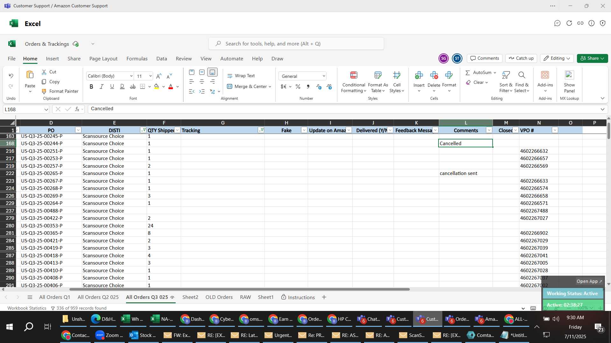Decrease font size with shrink icon

[x=169, y=76]
